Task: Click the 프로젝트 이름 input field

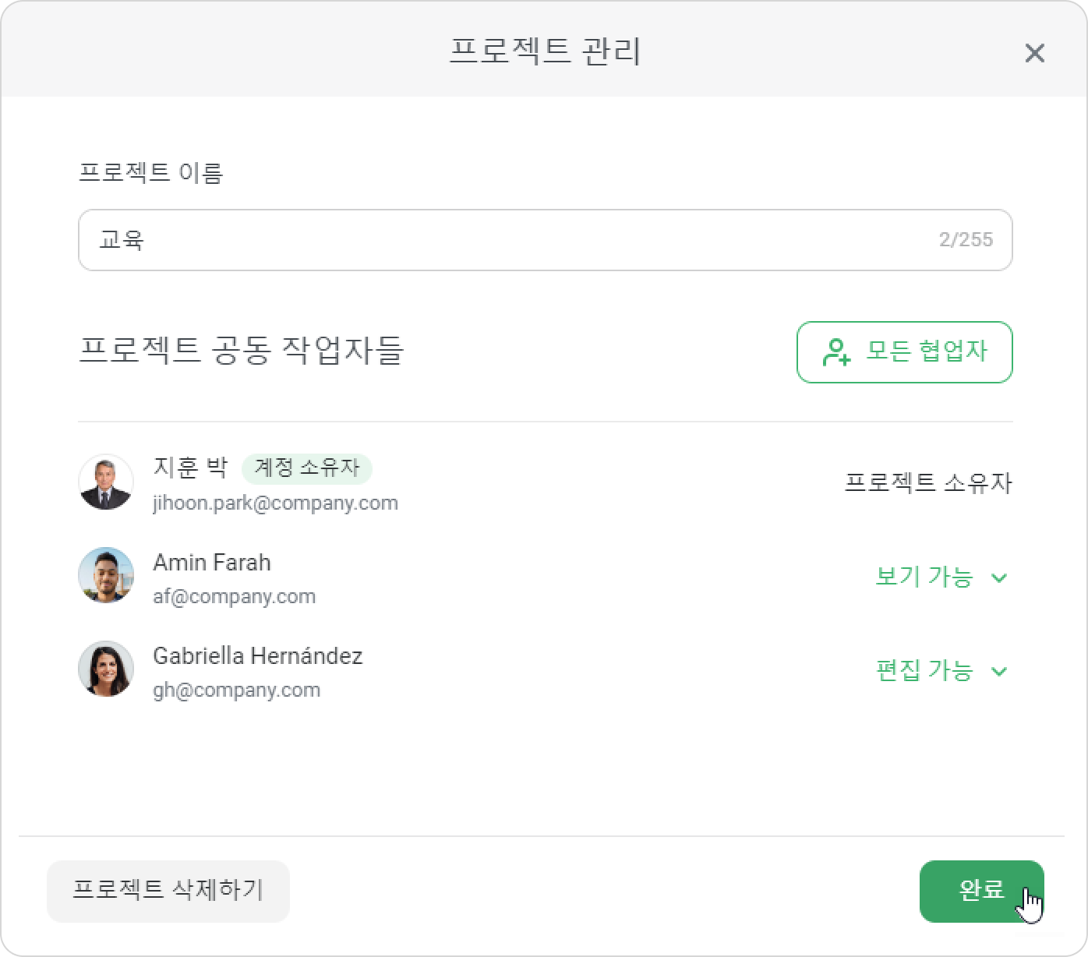Action: coord(545,240)
